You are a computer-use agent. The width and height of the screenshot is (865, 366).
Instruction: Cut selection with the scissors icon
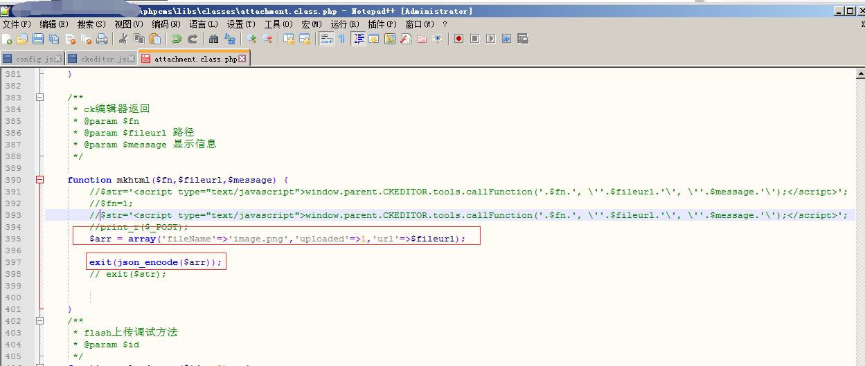pos(123,39)
